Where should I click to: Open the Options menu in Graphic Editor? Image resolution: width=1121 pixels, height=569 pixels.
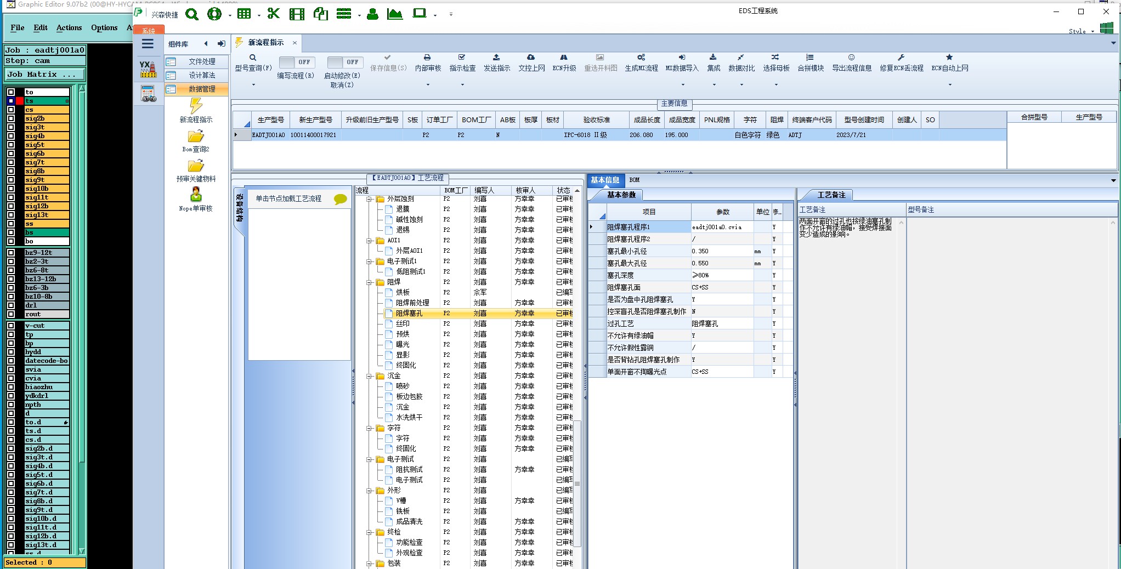[104, 27]
